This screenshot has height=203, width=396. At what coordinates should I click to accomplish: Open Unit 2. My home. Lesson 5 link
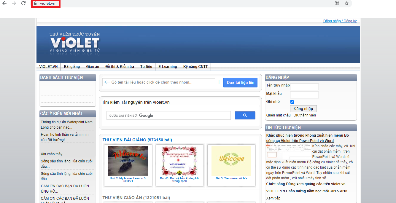coord(128,180)
